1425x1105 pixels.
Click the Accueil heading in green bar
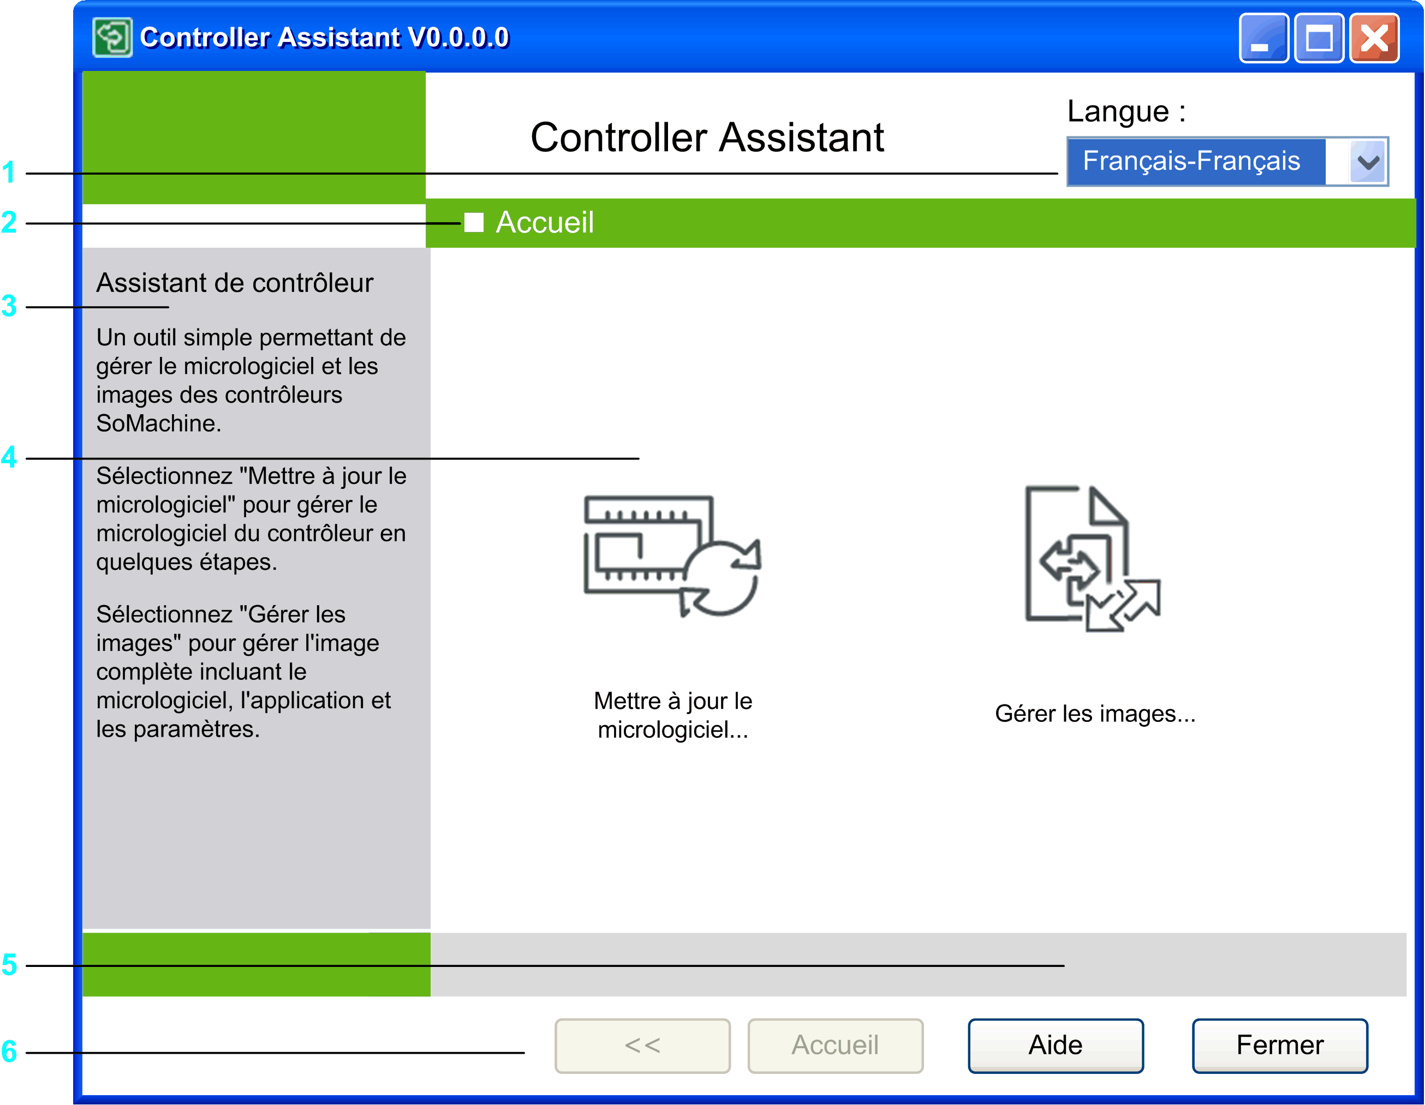pos(544,223)
